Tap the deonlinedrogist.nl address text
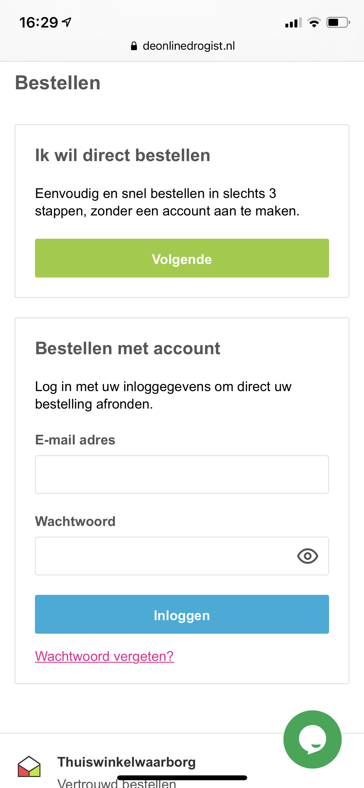 pyautogui.click(x=189, y=46)
